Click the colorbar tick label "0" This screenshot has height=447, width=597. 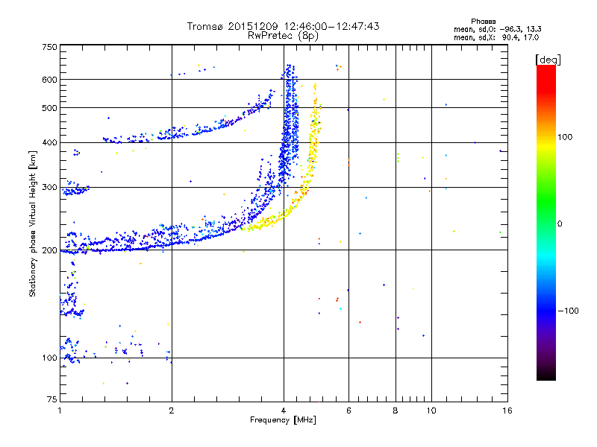560,224
